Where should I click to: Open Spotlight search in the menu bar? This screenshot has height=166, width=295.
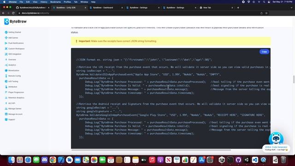[x=264, y=2]
